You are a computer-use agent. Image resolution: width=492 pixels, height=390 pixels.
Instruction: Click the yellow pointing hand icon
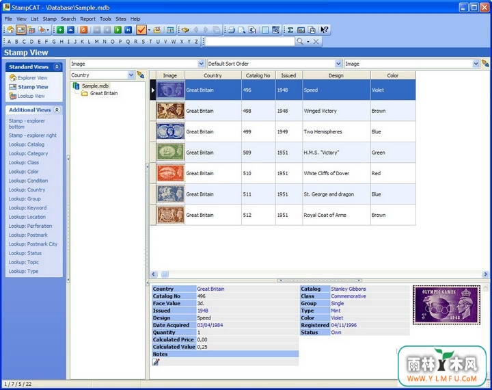pyautogui.click(x=185, y=30)
